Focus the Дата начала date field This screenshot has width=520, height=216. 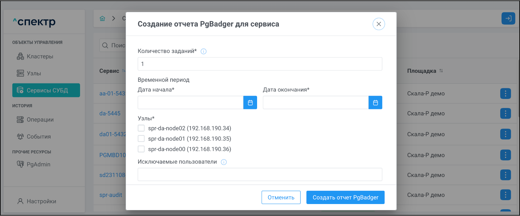[191, 103]
